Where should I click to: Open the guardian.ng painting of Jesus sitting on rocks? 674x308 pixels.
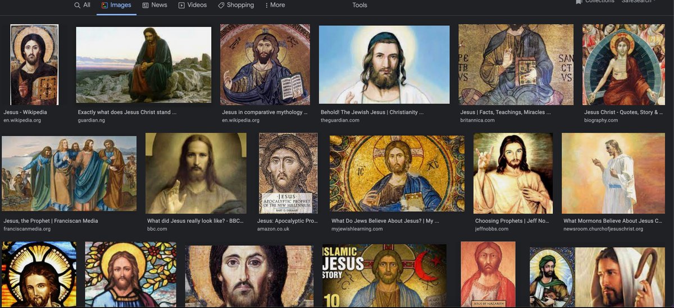[x=144, y=64]
